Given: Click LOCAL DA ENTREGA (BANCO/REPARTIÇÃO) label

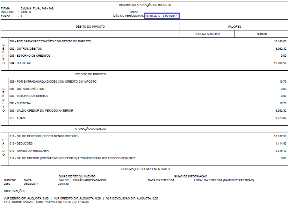Looking at the screenshot, I should tap(224, 181).
